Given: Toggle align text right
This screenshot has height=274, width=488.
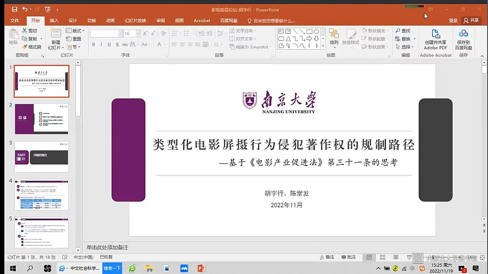Looking at the screenshot, I should click(x=190, y=44).
